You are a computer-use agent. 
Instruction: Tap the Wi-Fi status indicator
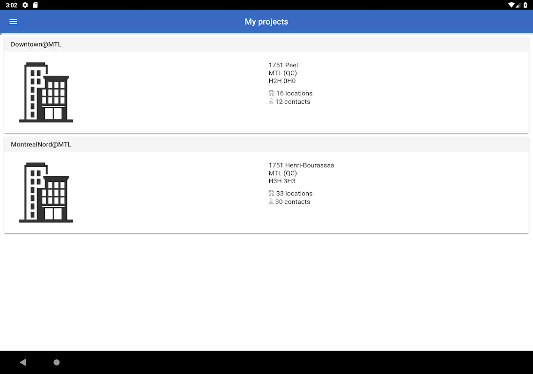click(x=511, y=5)
